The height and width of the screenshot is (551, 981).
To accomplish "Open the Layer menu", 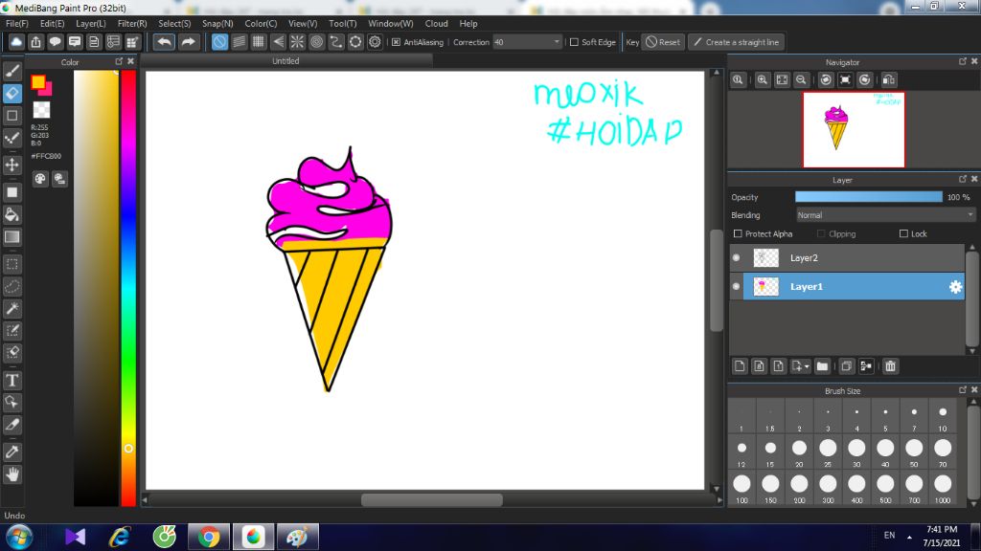I will 91,24.
